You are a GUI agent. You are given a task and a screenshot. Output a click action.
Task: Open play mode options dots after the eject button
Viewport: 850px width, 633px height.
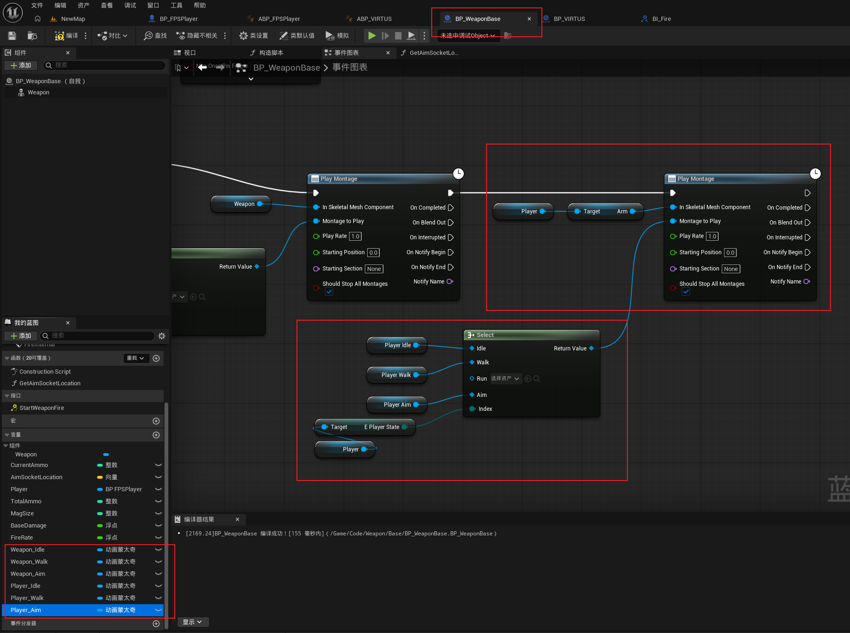click(424, 36)
